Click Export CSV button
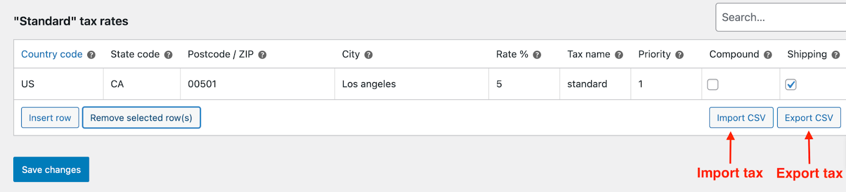Viewport: 846px width, 192px height. tap(808, 118)
